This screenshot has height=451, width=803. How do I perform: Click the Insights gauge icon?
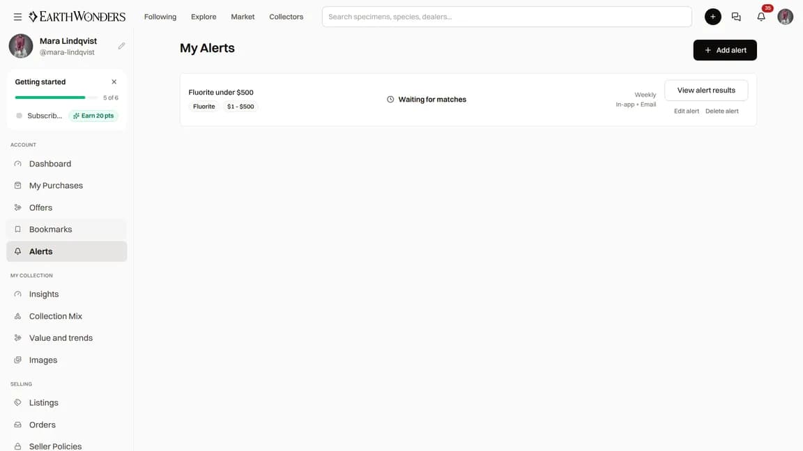(x=18, y=294)
